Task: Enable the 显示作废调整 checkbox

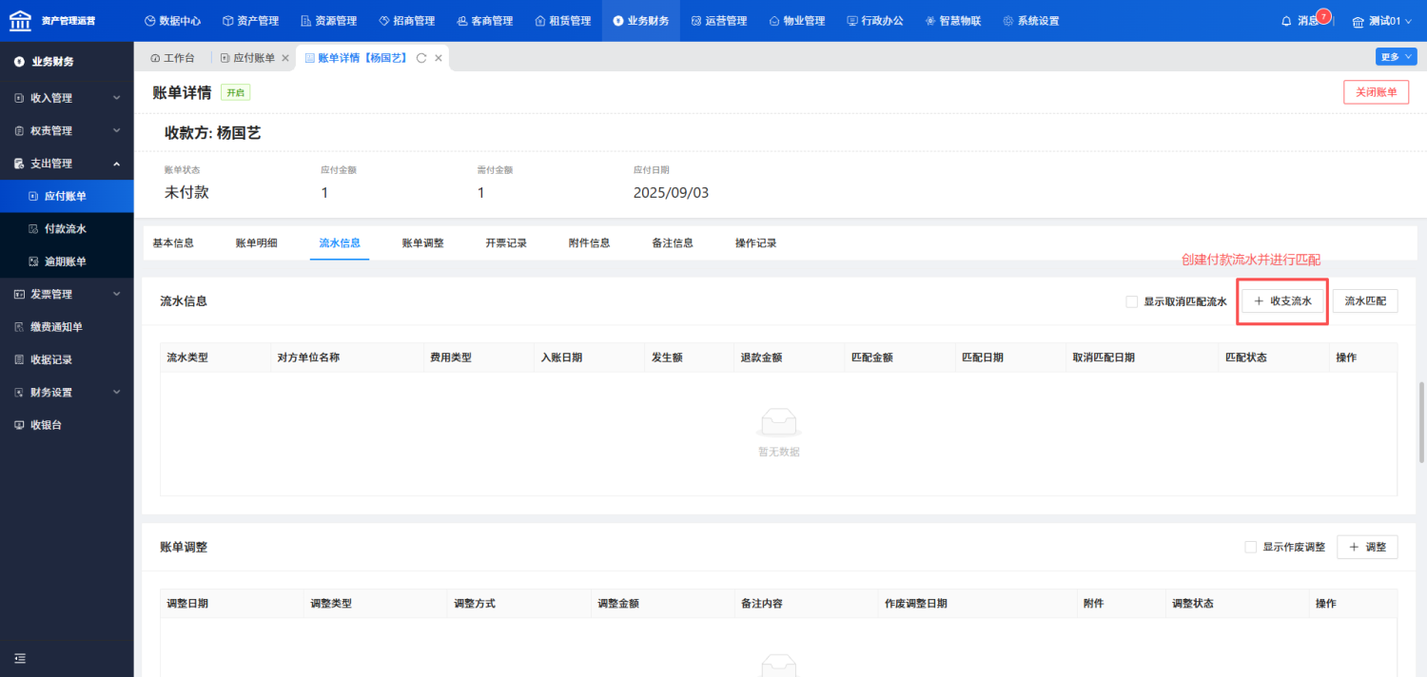Action: pyautogui.click(x=1251, y=547)
